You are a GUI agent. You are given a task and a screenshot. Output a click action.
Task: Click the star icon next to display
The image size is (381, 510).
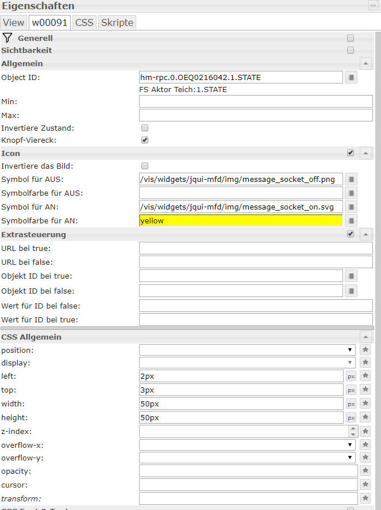coord(365,362)
